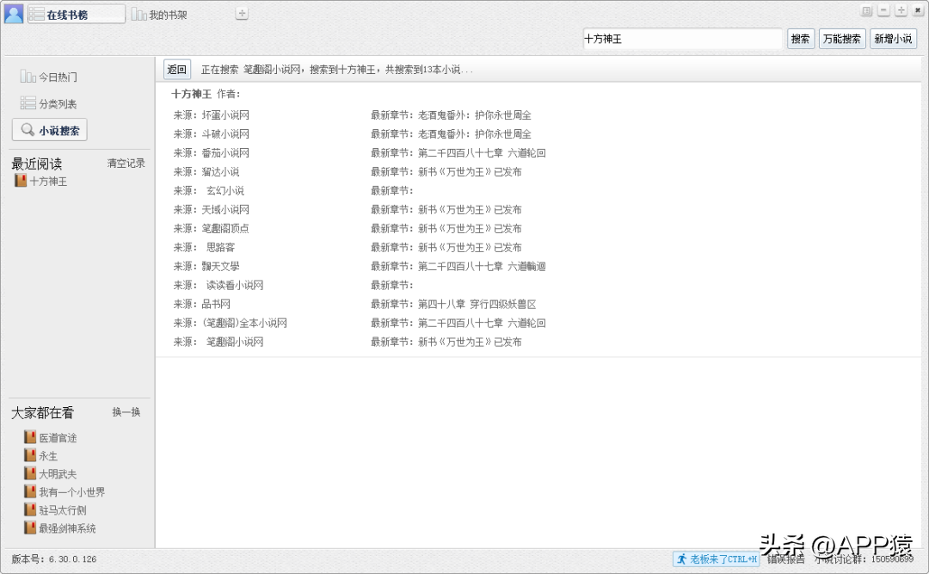Screen dimensions: 929x574
Task: Open source 天域小说网
Action: (225, 210)
